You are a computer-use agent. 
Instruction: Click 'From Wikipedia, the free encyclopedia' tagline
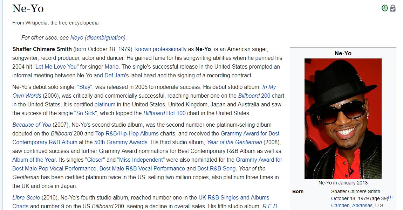[x=55, y=23]
